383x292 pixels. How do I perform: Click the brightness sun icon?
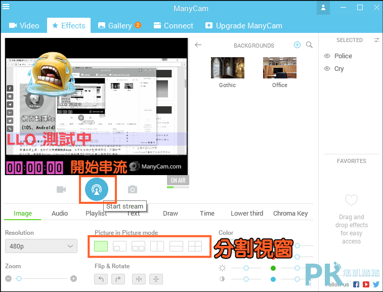coord(222,268)
